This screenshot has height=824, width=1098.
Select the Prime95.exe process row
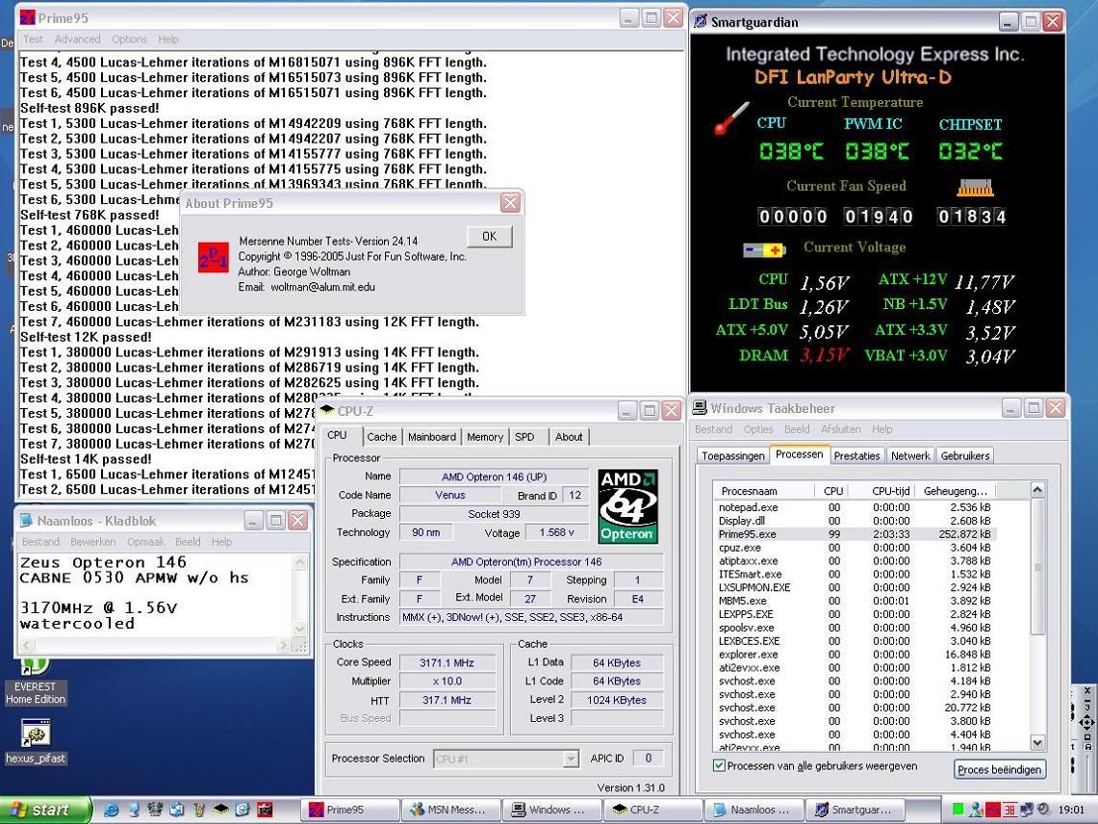tap(855, 534)
